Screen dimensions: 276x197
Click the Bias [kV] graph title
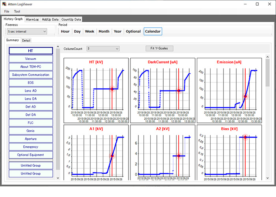pyautogui.click(x=229, y=129)
